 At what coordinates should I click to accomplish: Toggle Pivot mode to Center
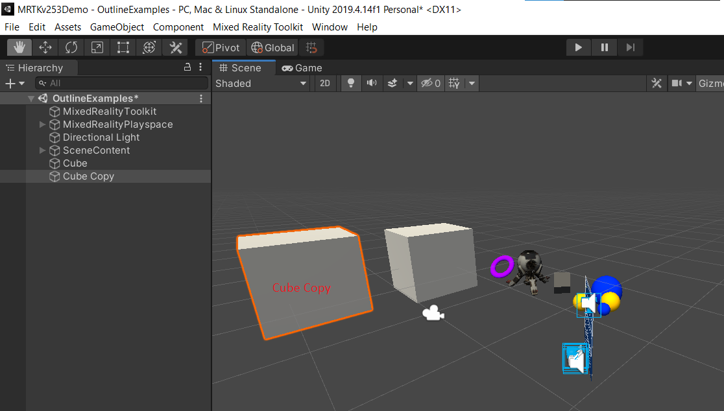219,47
